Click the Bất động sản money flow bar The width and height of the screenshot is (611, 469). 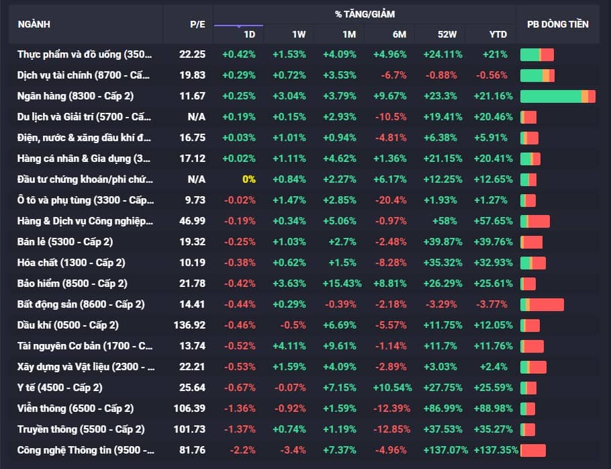[x=542, y=305]
